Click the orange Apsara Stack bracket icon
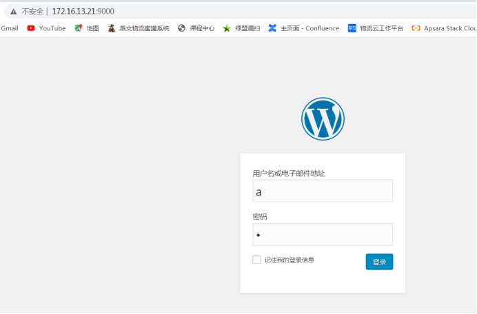Viewport: 477px width, 314px height. click(416, 28)
